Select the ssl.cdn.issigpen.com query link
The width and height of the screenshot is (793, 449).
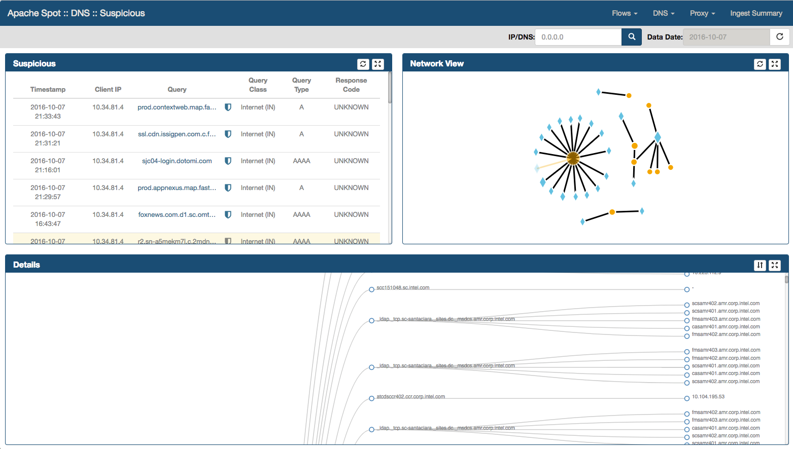177,134
